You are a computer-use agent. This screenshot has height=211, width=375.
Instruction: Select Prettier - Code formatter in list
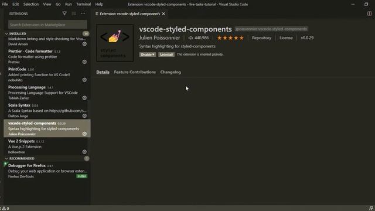47,56
